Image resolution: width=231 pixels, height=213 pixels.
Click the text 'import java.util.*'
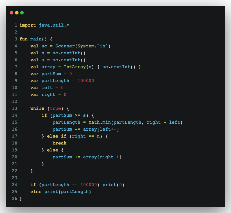(44, 25)
